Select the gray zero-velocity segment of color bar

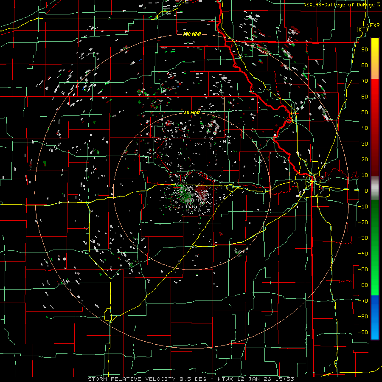(375, 188)
